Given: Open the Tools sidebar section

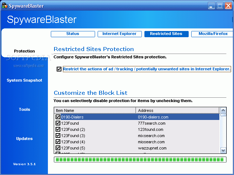Looking at the screenshot, I should pyautogui.click(x=24, y=109).
